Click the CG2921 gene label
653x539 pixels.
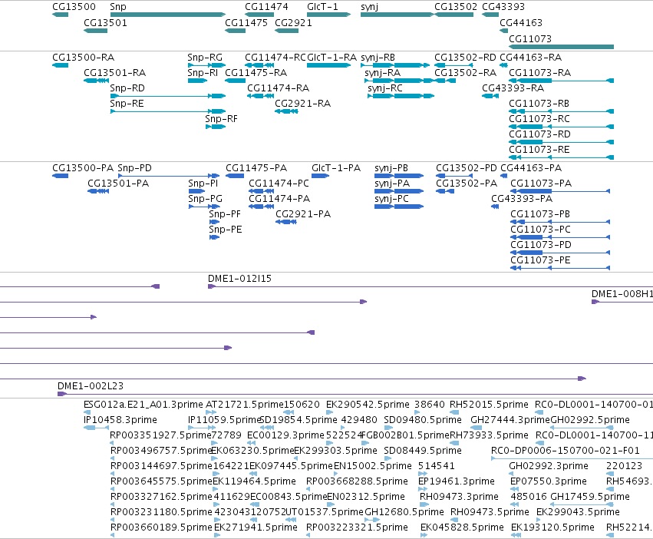293,22
